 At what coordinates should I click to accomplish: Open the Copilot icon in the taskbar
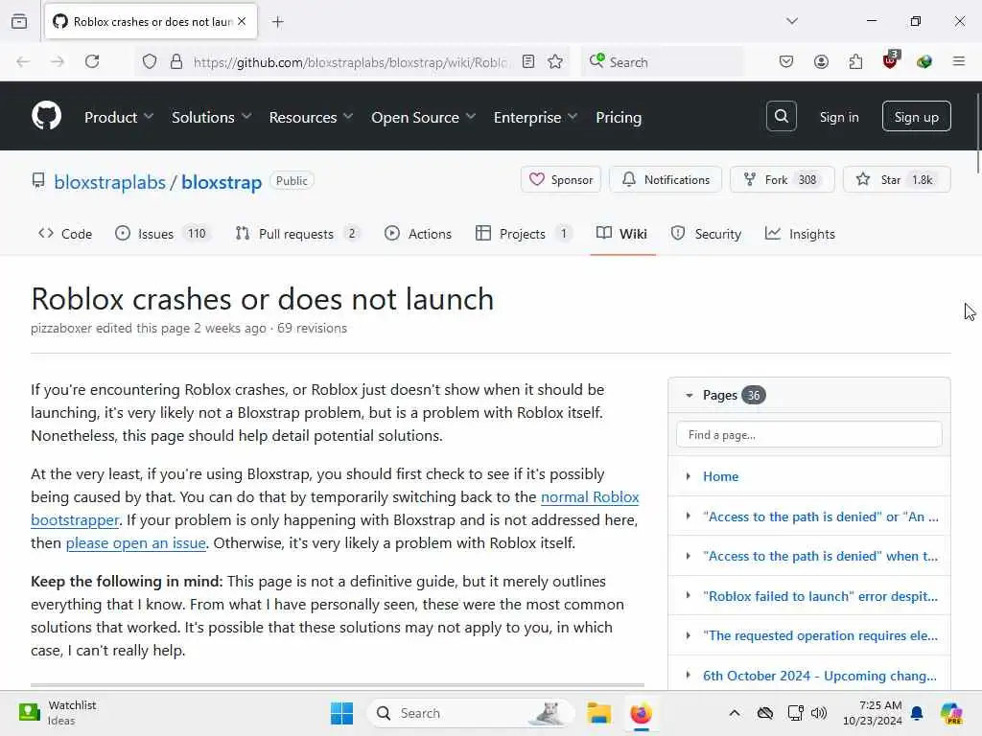[951, 713]
